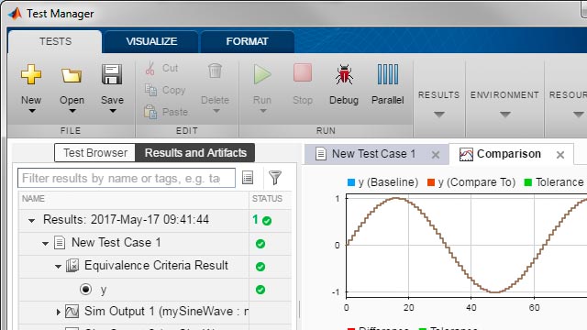Click the Copy icon

click(150, 90)
